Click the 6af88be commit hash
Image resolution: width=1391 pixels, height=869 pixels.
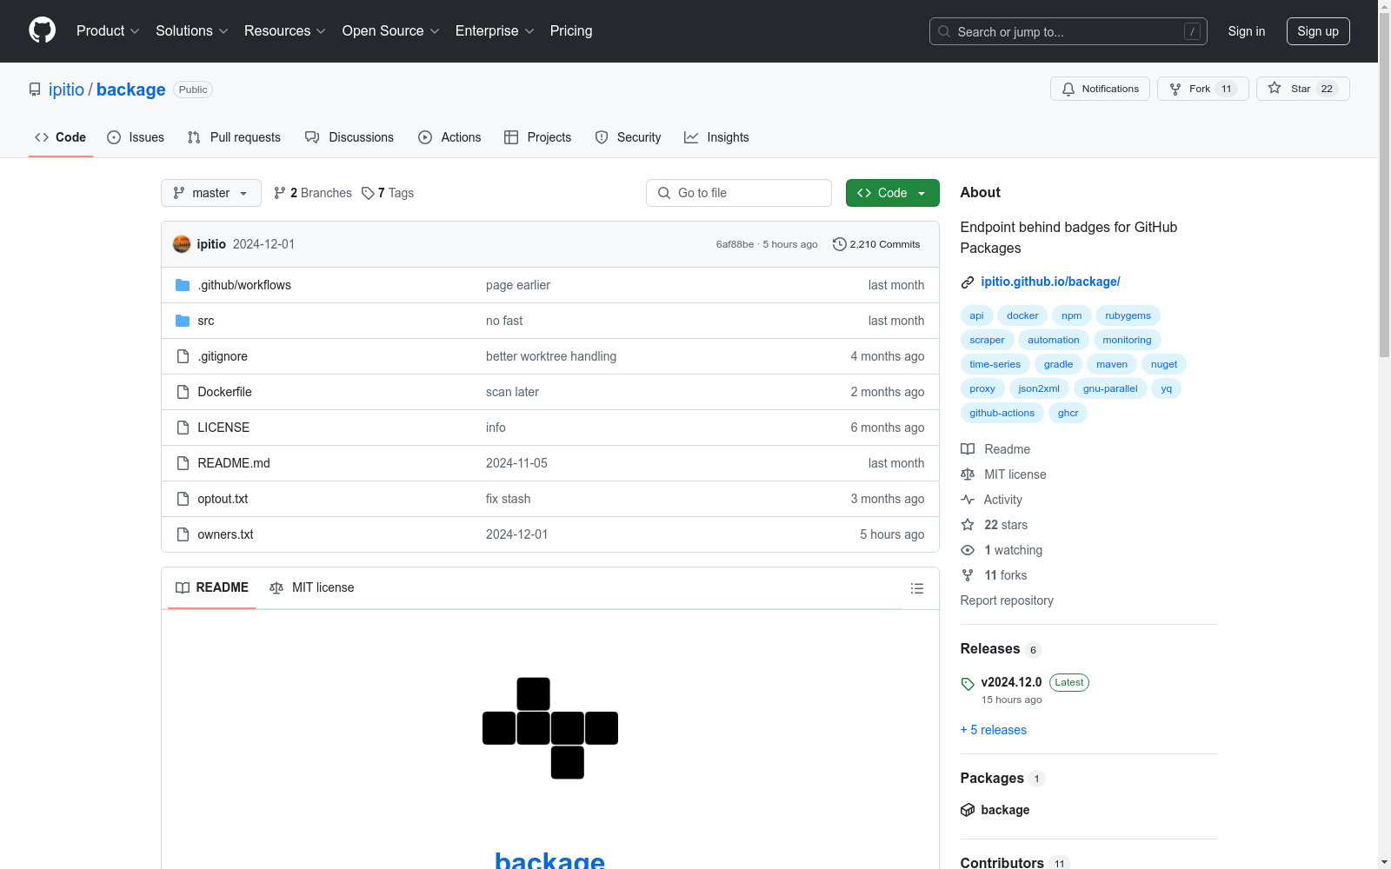(x=735, y=244)
